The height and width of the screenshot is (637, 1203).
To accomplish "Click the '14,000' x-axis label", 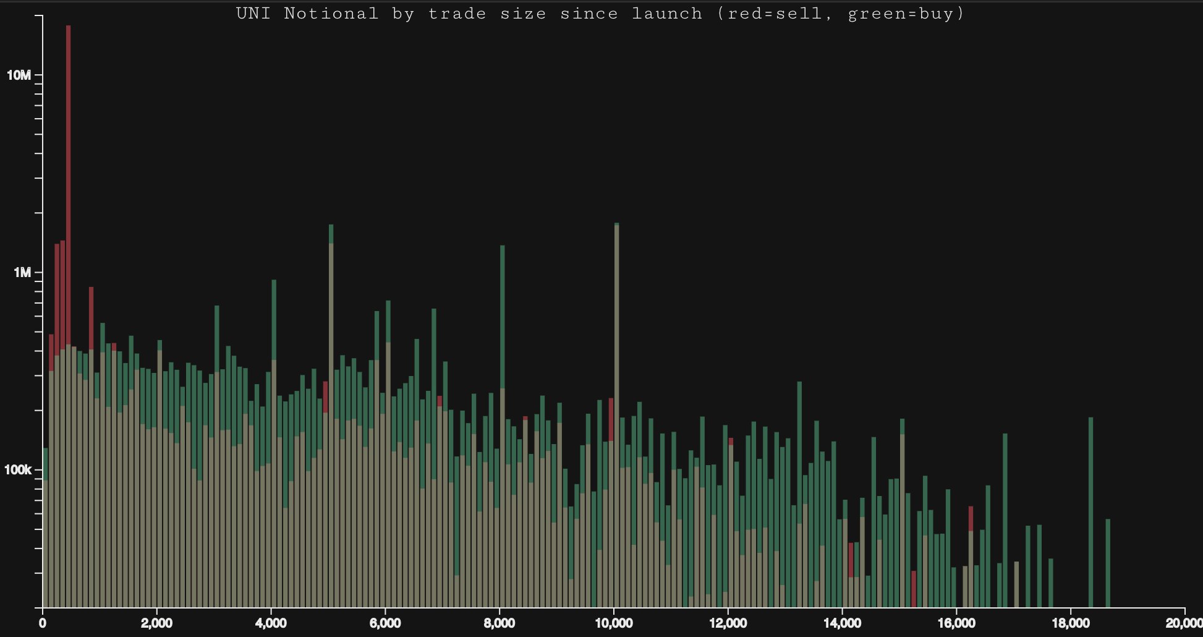I will pyautogui.click(x=842, y=623).
